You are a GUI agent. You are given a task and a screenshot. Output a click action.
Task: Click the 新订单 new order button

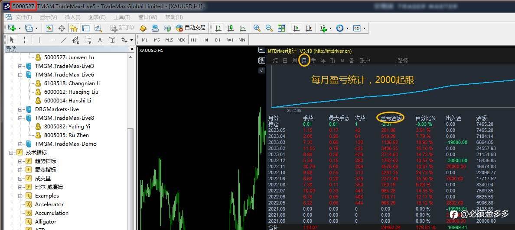pyautogui.click(x=123, y=28)
